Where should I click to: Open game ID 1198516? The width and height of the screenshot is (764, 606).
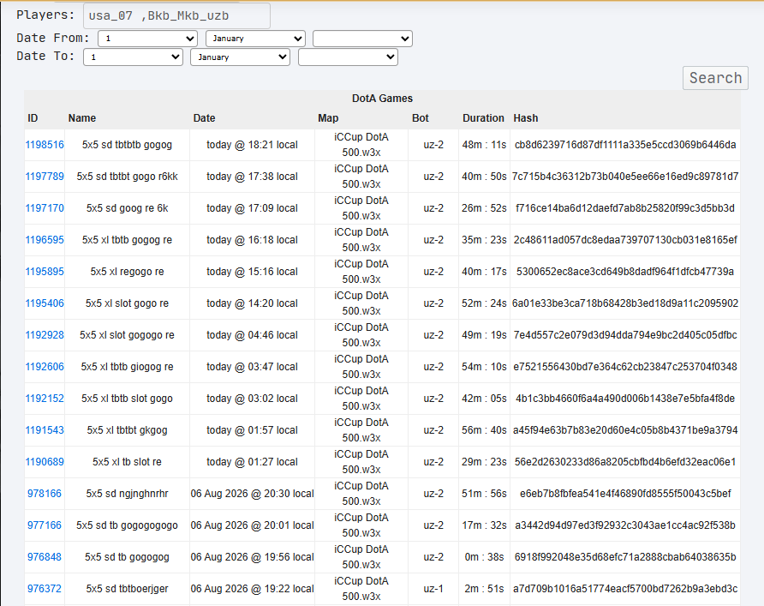[x=45, y=145]
